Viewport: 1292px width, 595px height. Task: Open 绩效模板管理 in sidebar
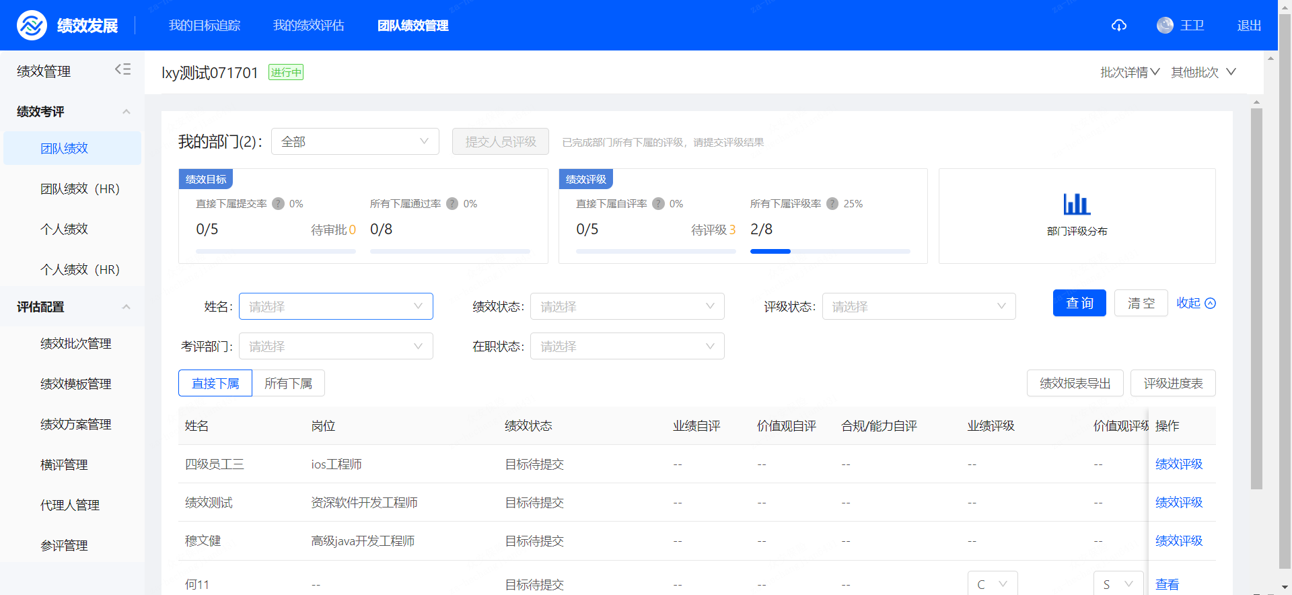pyautogui.click(x=72, y=384)
